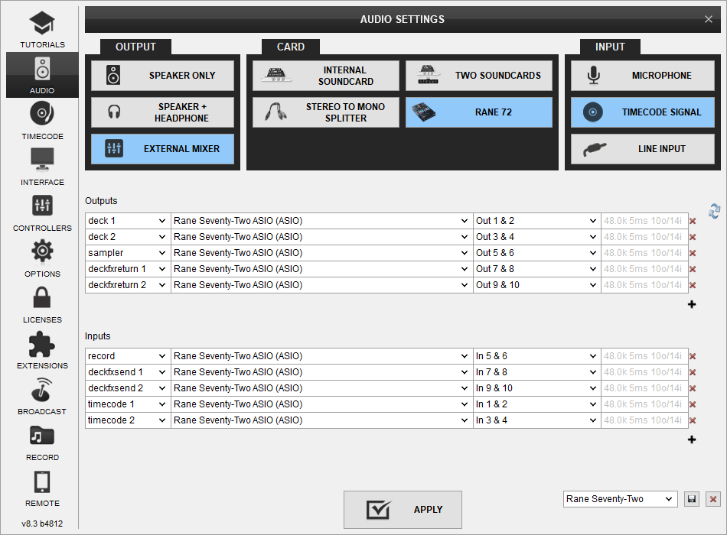Switch to the Interface tab
727x535 pixels.
pyautogui.click(x=42, y=167)
